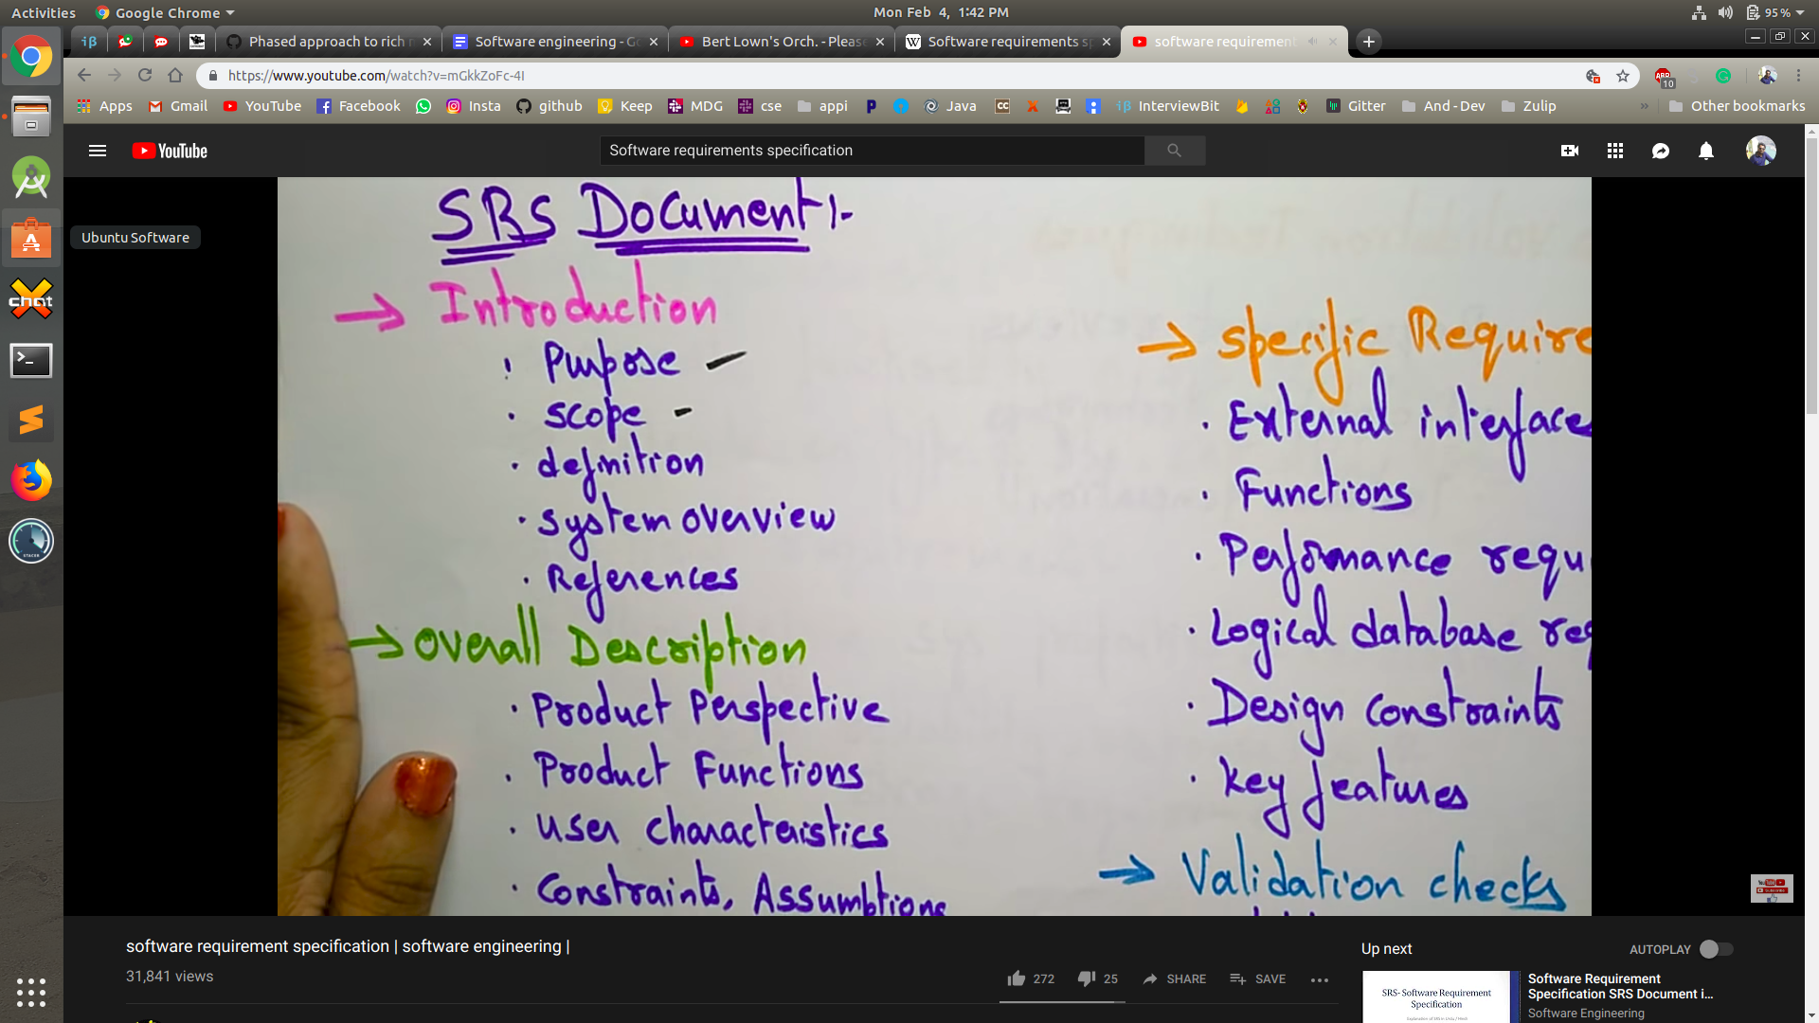Click the YouTube search input field

(x=872, y=151)
